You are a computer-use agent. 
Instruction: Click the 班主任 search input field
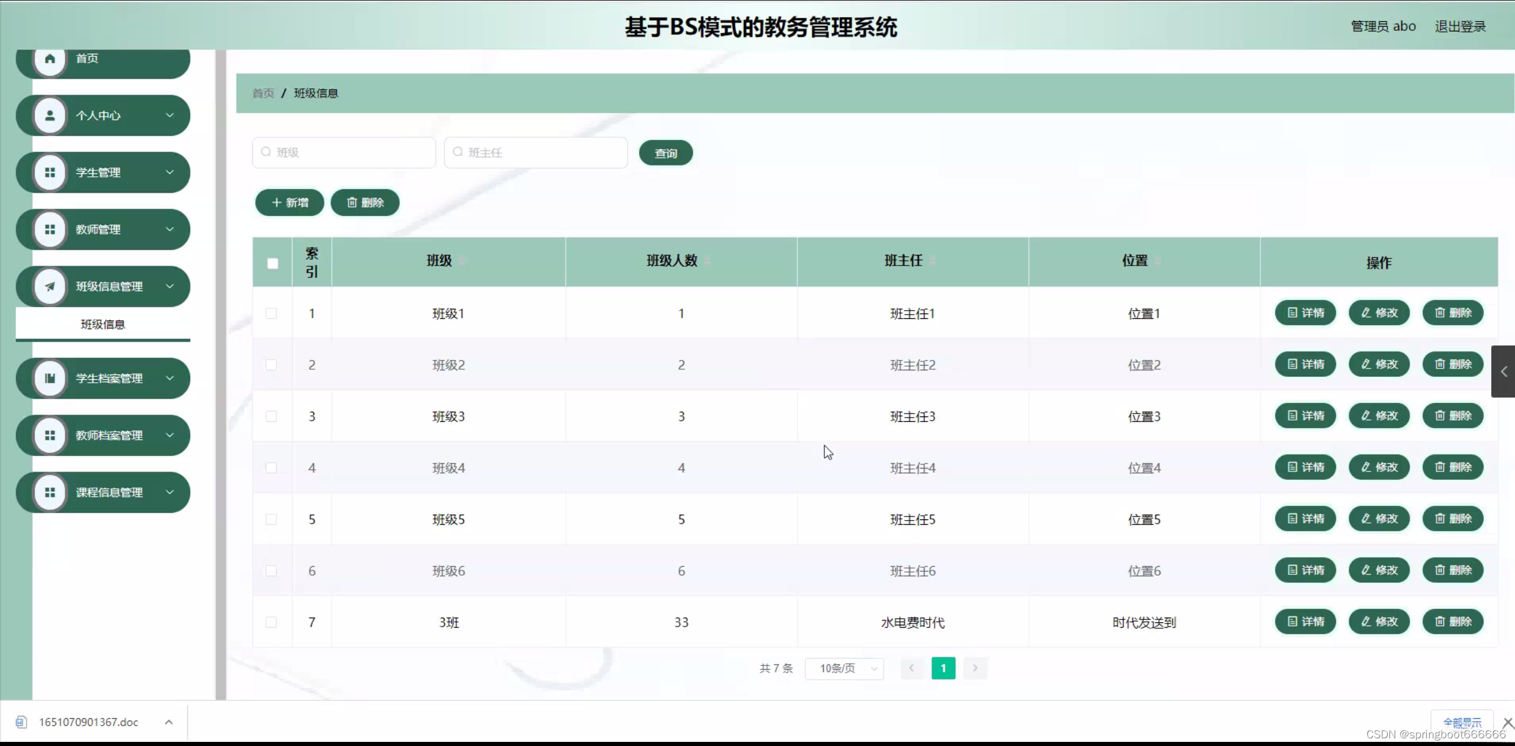click(536, 153)
